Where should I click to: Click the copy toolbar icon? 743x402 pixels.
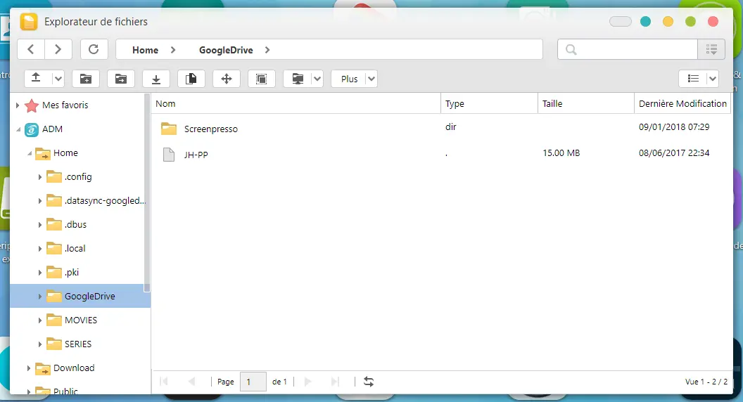point(191,79)
